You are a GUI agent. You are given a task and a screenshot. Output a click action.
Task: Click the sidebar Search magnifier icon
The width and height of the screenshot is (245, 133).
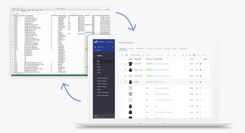coord(95,50)
